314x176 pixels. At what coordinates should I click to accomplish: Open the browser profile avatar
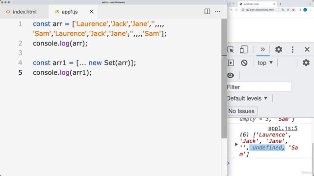305,10
